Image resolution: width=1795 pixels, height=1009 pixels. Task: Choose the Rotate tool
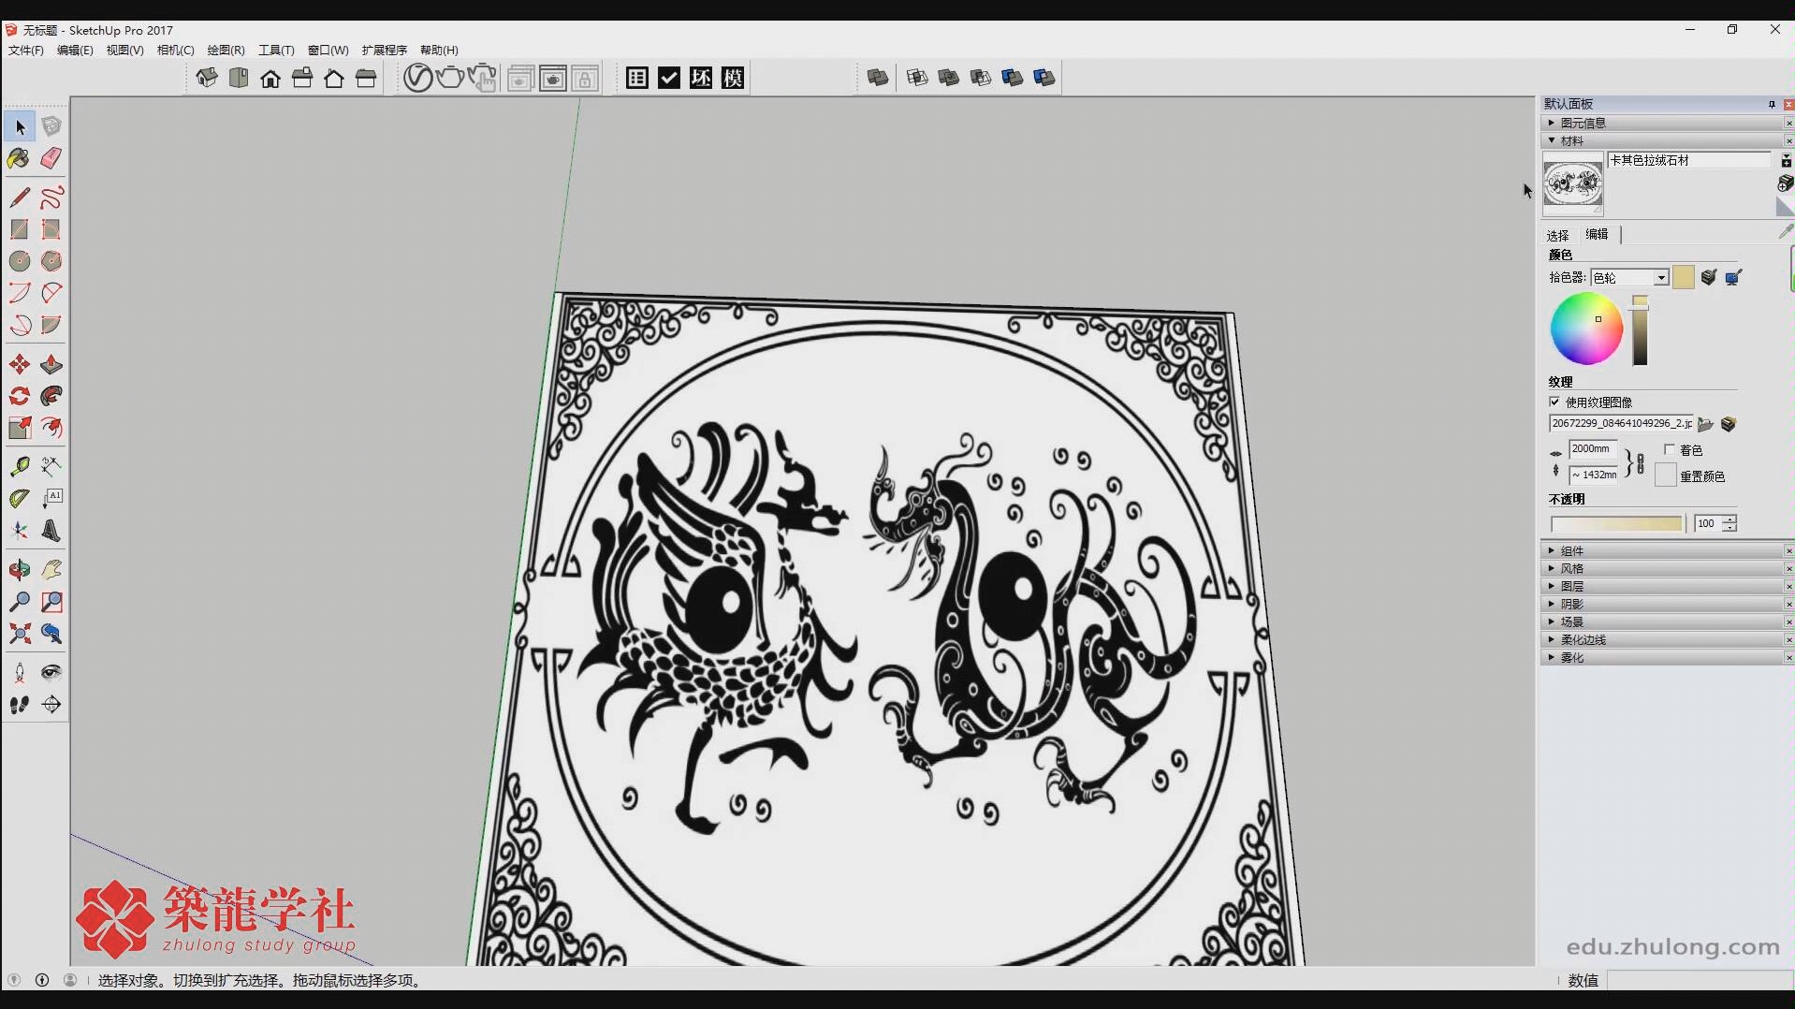[20, 396]
